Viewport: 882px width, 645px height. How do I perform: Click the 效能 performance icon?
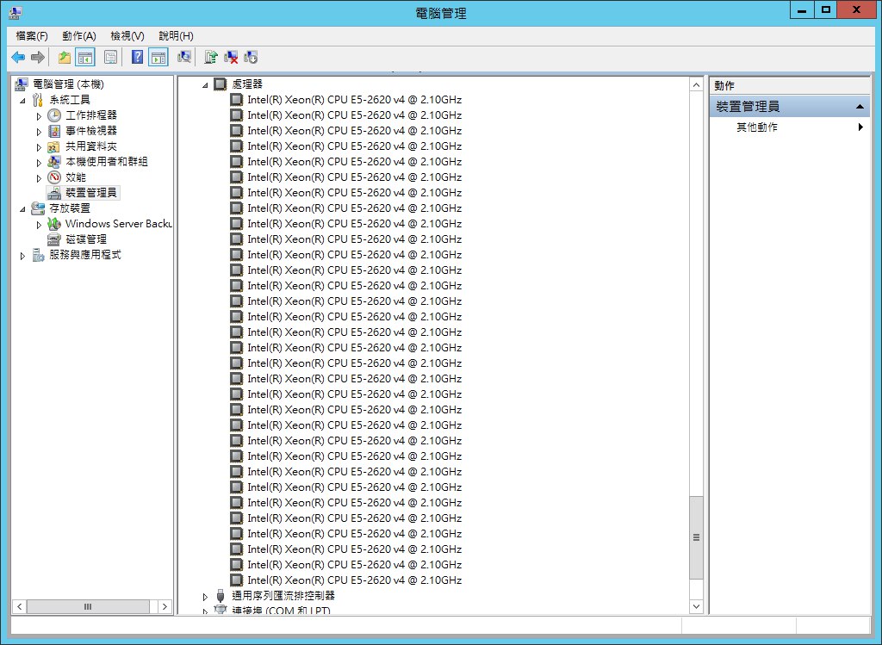54,177
